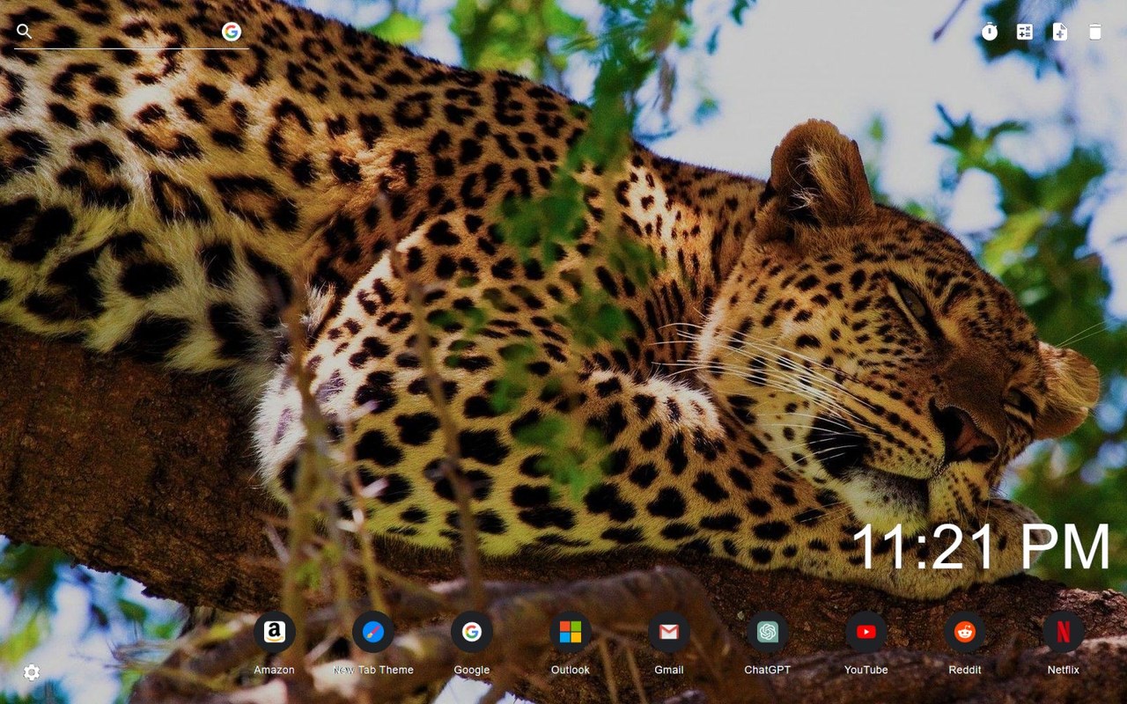Click the Netflix label text
1127x704 pixels.
click(x=1064, y=670)
